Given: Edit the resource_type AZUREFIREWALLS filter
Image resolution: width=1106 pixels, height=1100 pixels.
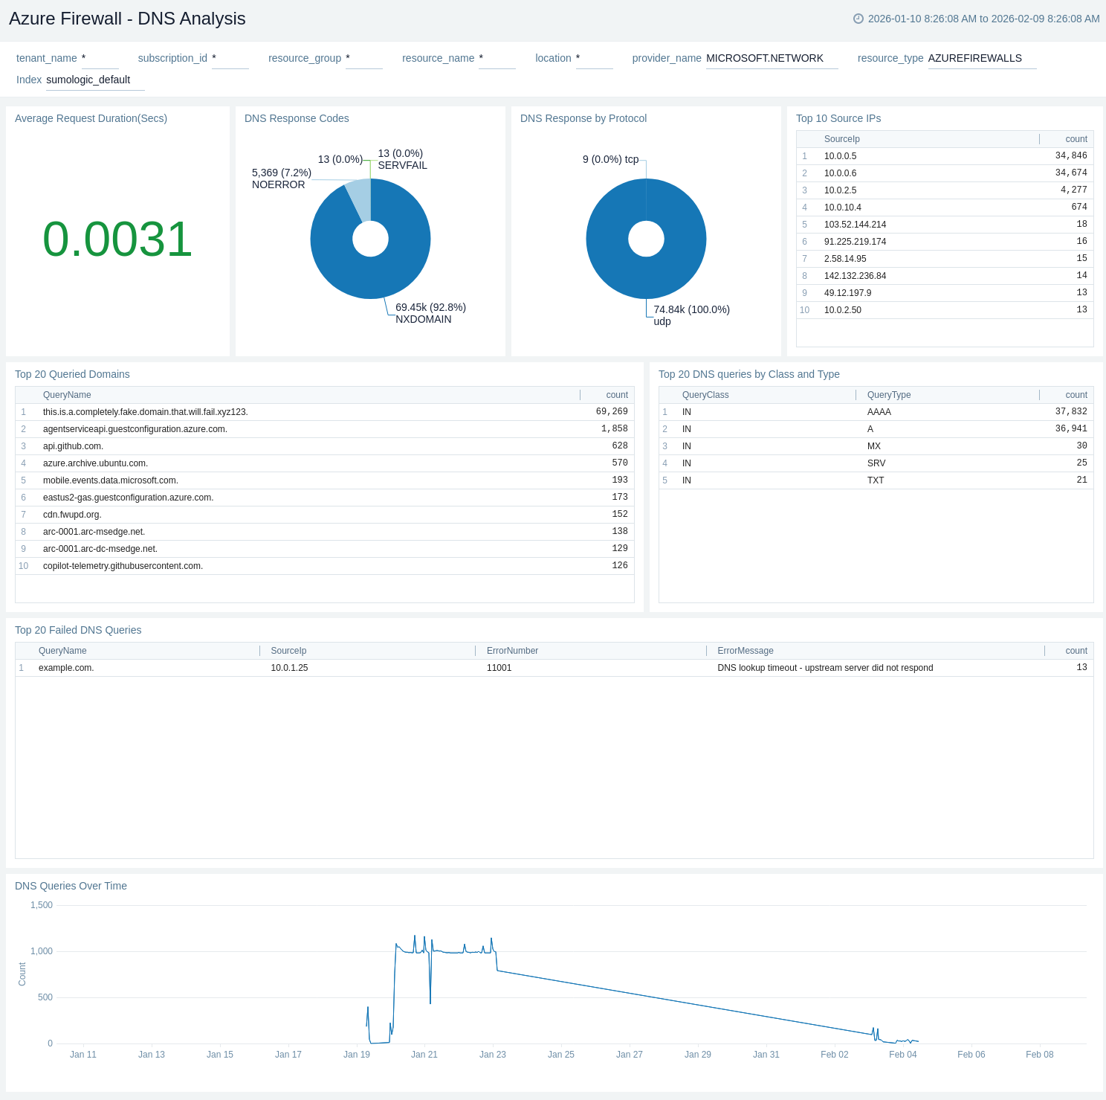Looking at the screenshot, I should pyautogui.click(x=980, y=59).
